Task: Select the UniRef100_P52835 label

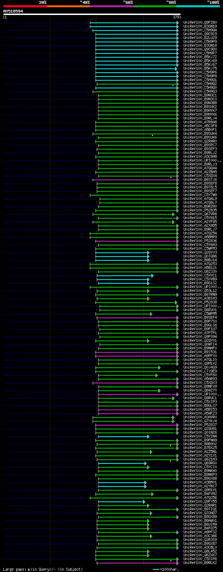Action: [200, 210]
